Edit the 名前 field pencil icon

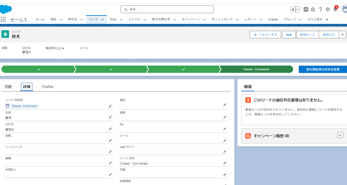pos(110,117)
